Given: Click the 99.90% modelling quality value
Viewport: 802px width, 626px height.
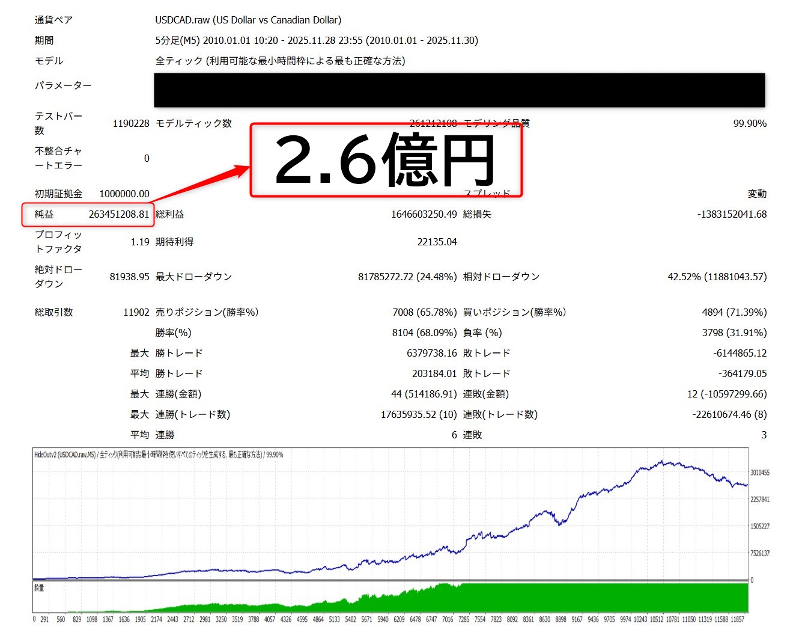Looking at the screenshot, I should click(749, 123).
